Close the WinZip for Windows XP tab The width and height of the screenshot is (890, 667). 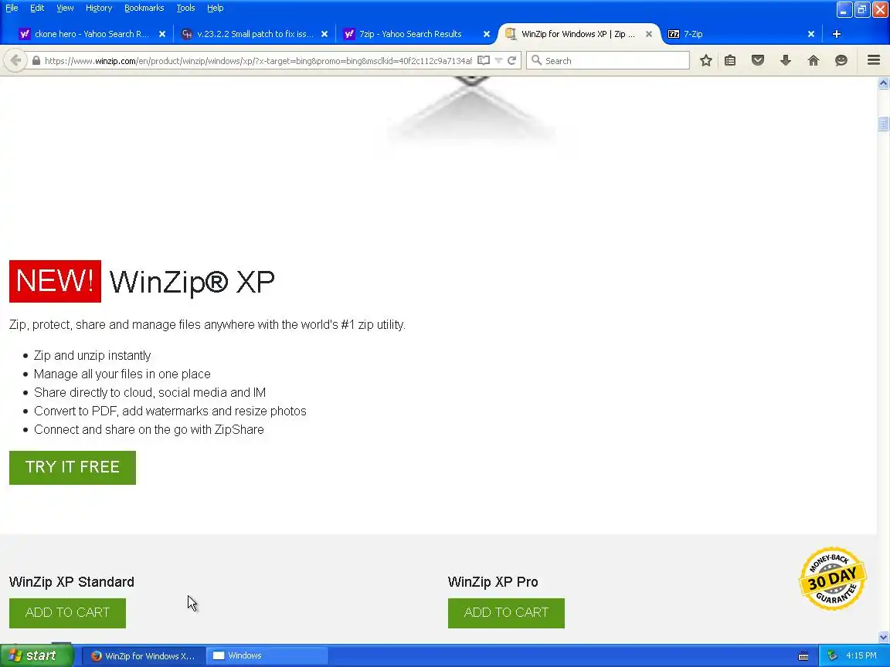point(649,34)
